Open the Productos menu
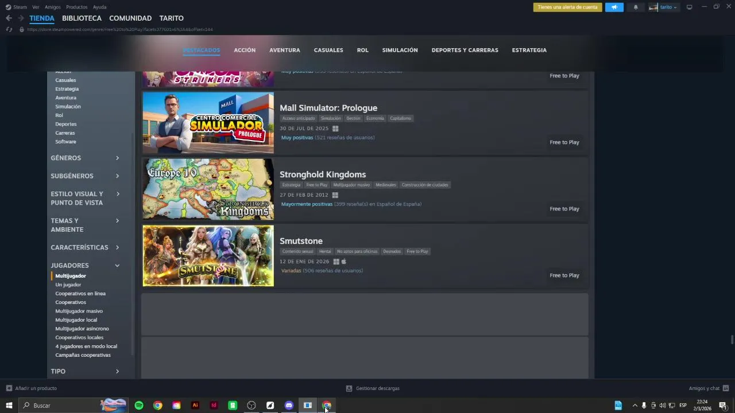Viewport: 735px width, 413px height. [76, 7]
